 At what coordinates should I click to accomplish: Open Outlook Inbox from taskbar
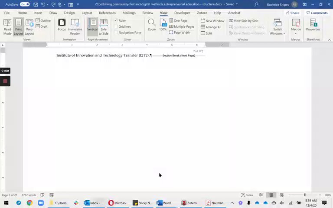(94, 203)
